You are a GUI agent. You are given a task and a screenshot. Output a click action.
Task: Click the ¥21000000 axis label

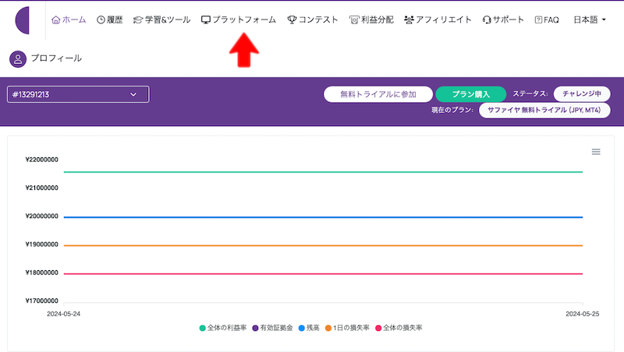pos(42,188)
